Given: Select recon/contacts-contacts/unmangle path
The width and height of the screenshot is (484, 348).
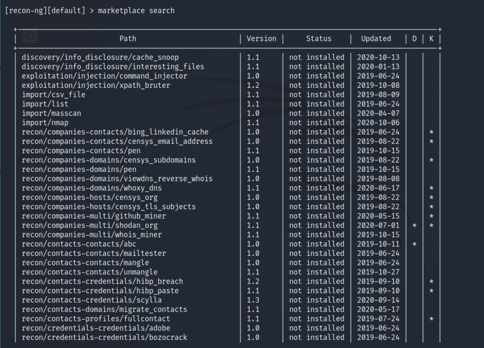Looking at the screenshot, I should click(89, 272).
